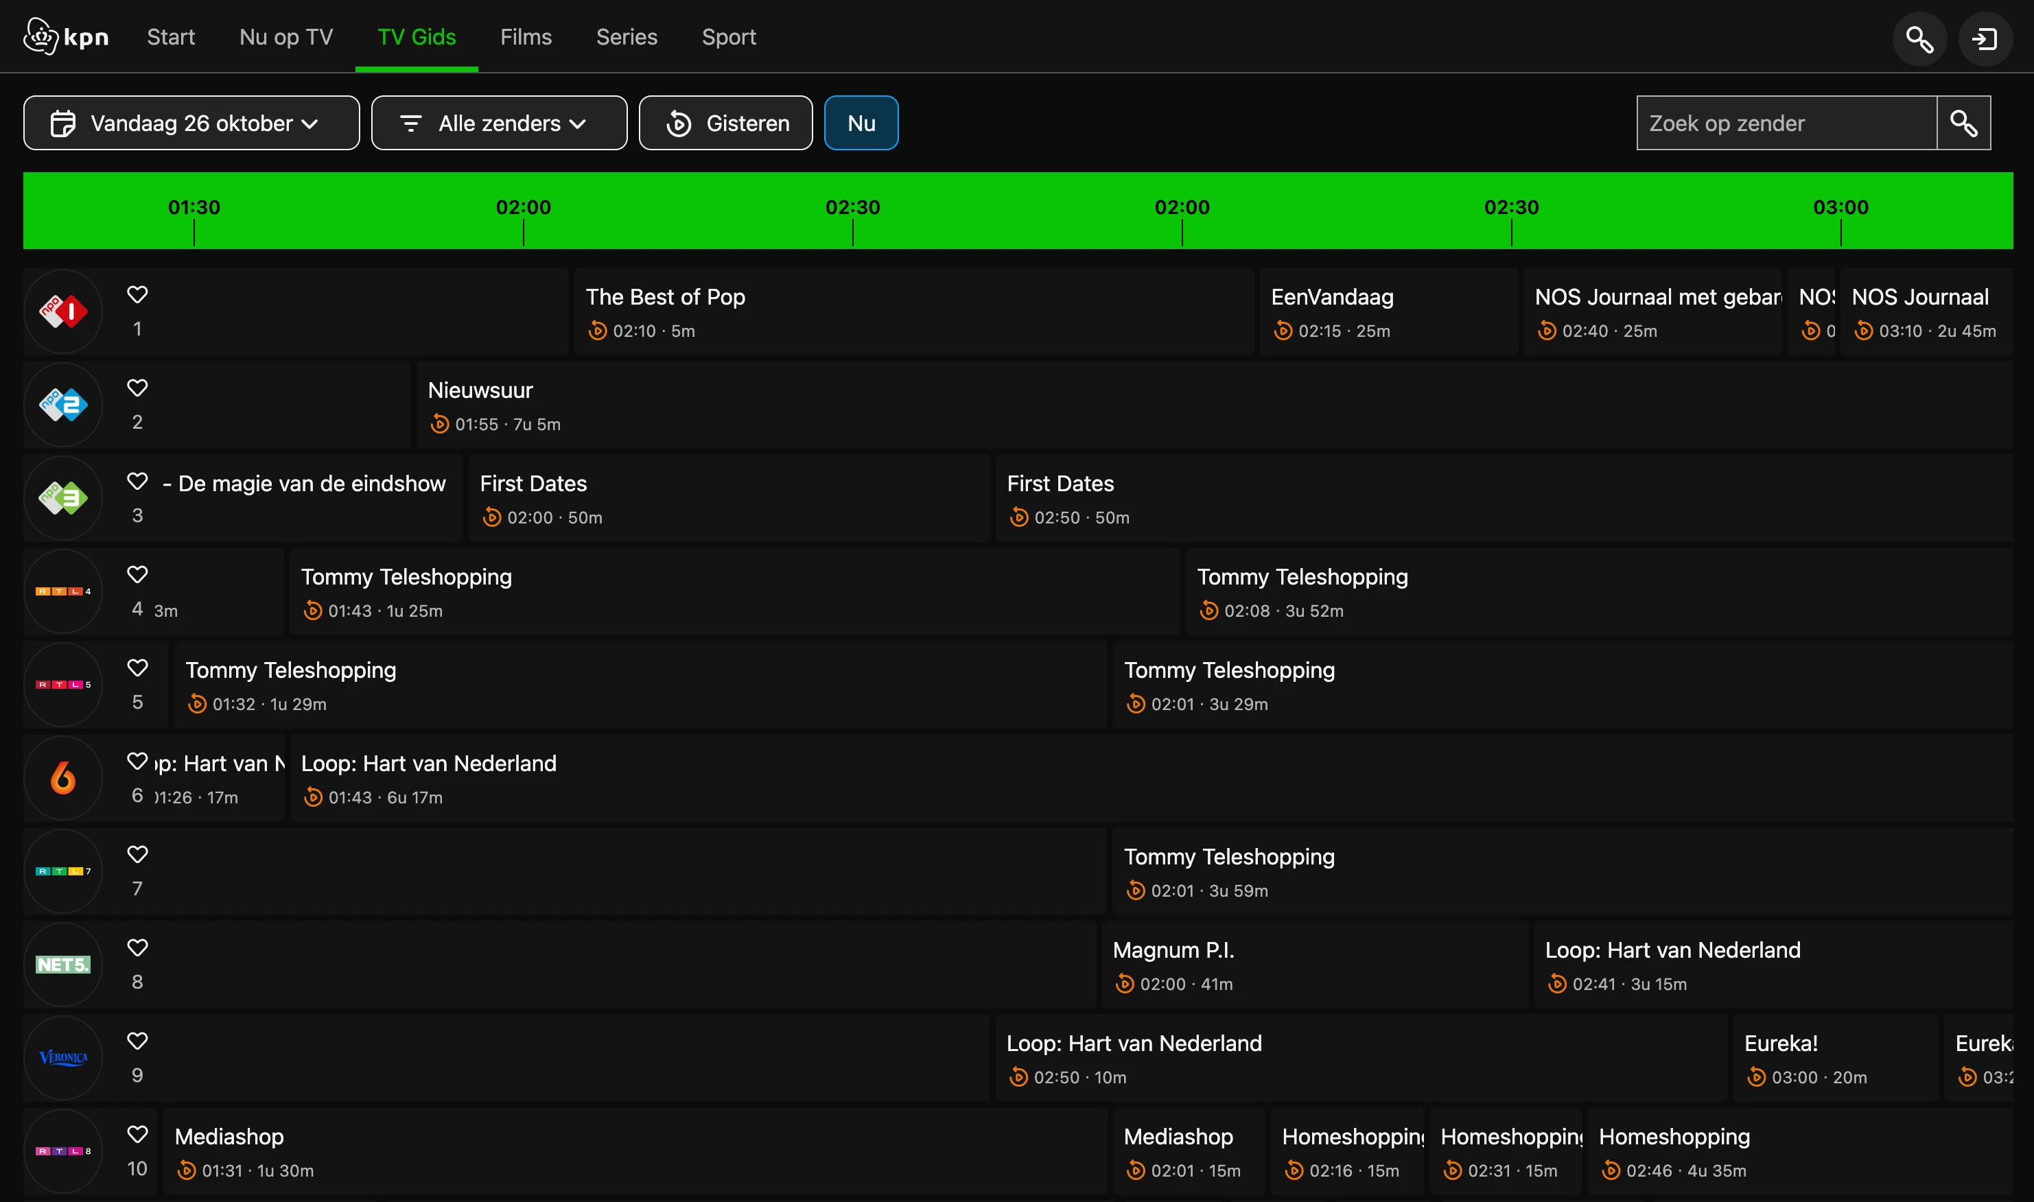This screenshot has width=2034, height=1202.
Task: Toggle favorite heart for channel 4
Action: tap(138, 574)
